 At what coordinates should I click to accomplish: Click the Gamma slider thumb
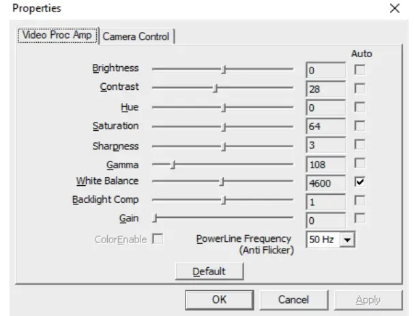tap(173, 164)
